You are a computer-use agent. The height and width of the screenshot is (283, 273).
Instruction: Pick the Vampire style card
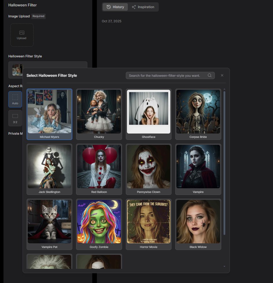point(198,169)
